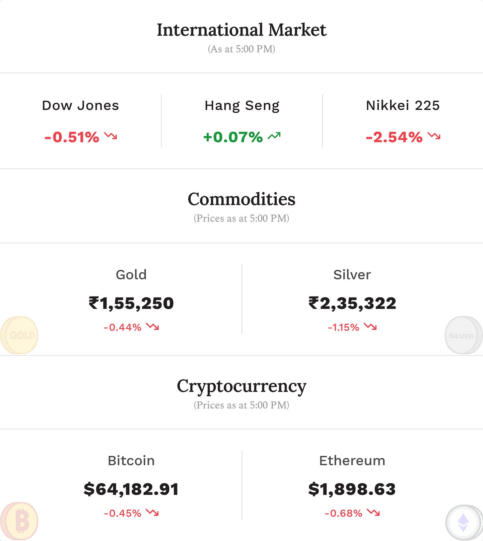Viewport: 483px width, 541px height.
Task: Select the Commodities section heading
Action: (x=241, y=199)
